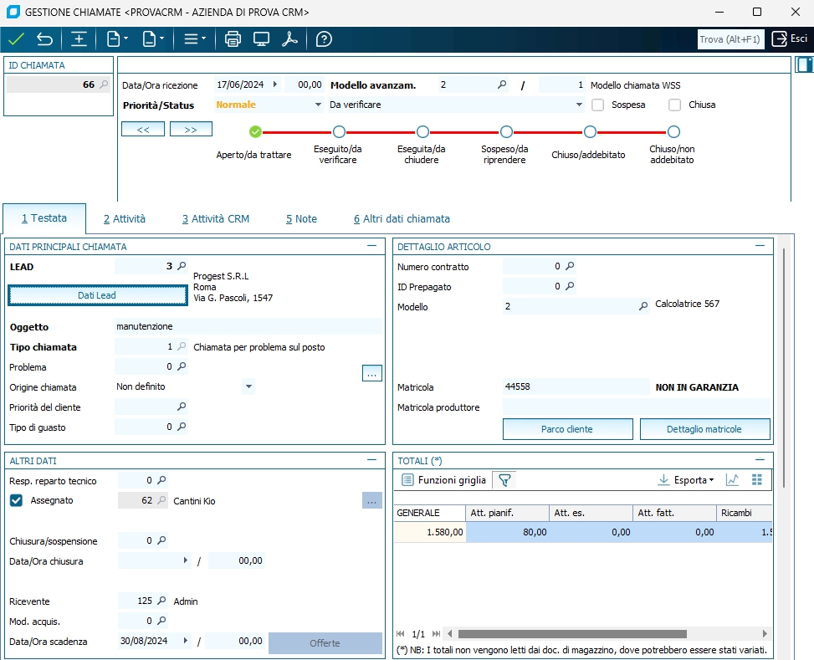This screenshot has height=660, width=814.
Task: Open ID Prepagato lookup magnifier
Action: [x=570, y=285]
